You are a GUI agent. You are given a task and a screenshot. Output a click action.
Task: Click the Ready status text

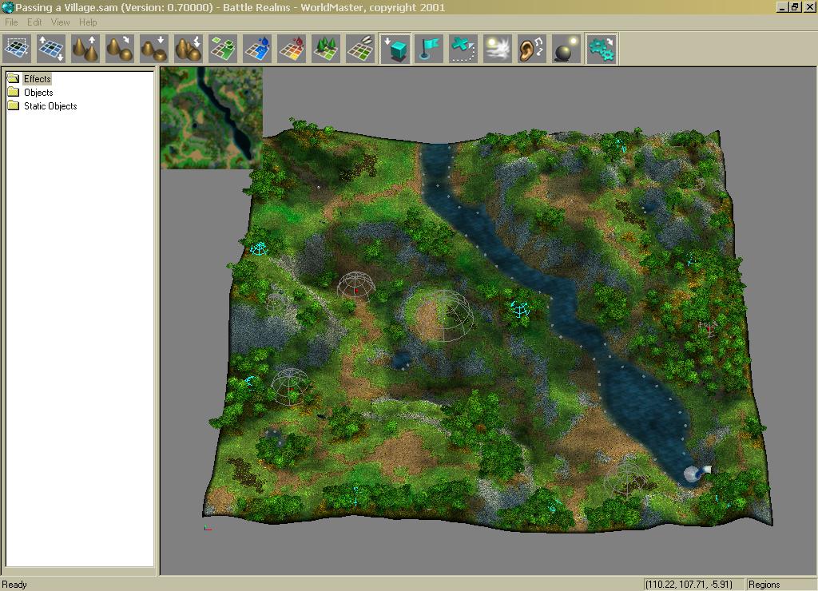(14, 585)
